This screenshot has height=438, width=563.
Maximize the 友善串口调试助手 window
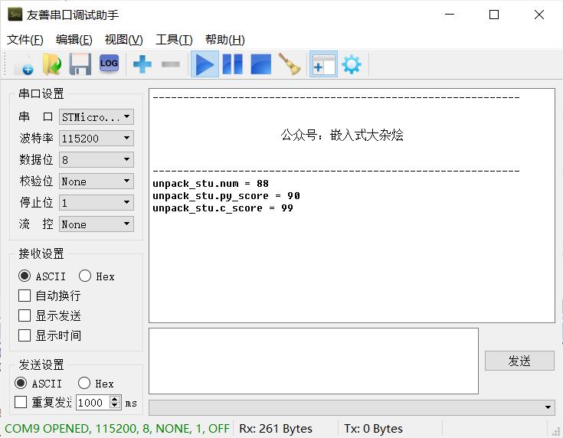click(x=494, y=15)
